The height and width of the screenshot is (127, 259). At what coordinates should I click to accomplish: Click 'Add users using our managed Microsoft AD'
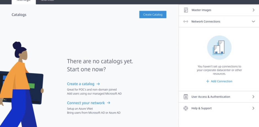tap(94, 94)
